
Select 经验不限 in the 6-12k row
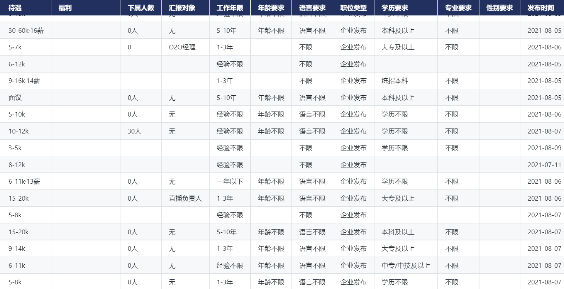pos(230,64)
